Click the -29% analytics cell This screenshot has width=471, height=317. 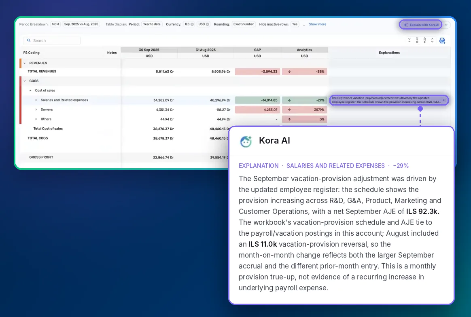click(x=305, y=100)
